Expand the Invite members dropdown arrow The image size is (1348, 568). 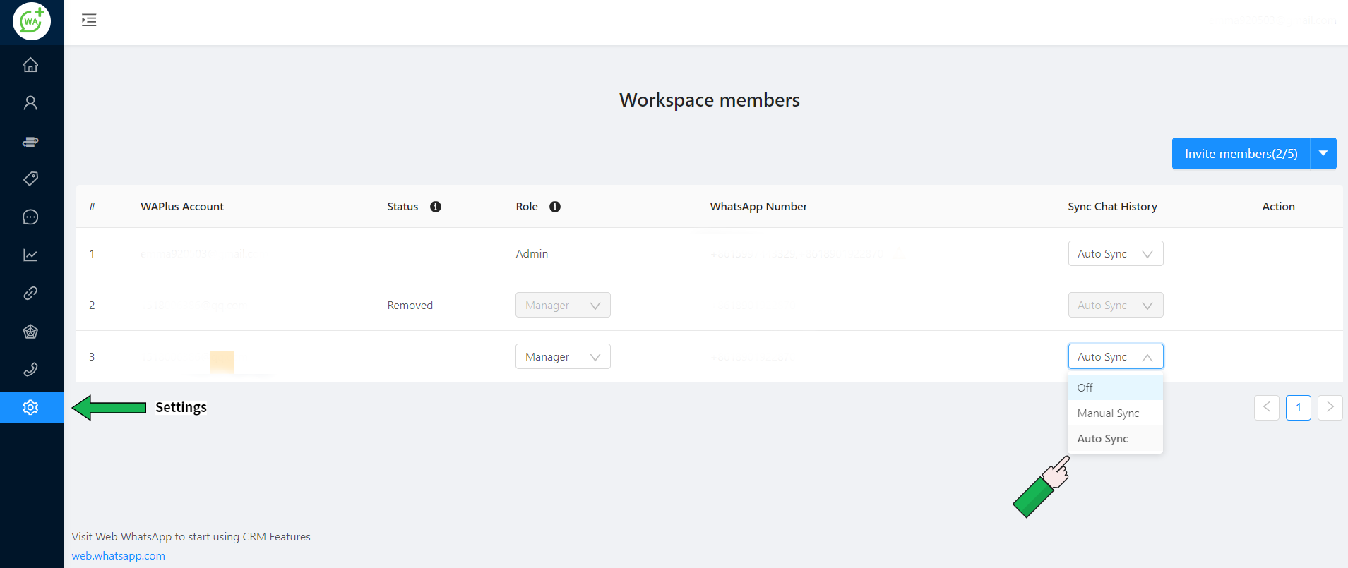[x=1323, y=154]
